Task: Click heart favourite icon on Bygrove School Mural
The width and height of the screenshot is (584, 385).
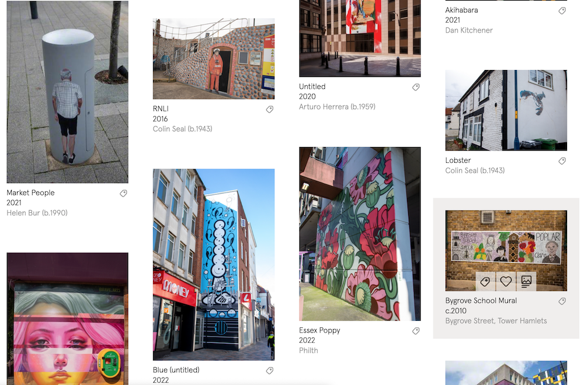Action: [x=506, y=281]
